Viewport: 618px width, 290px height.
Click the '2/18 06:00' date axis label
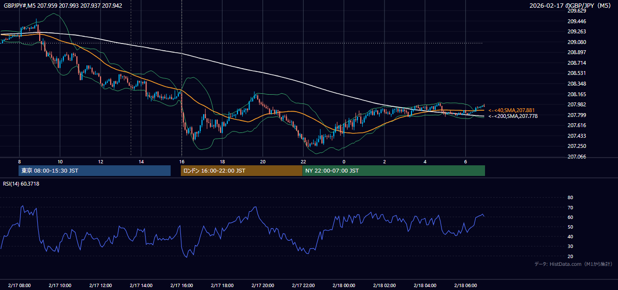point(466,285)
